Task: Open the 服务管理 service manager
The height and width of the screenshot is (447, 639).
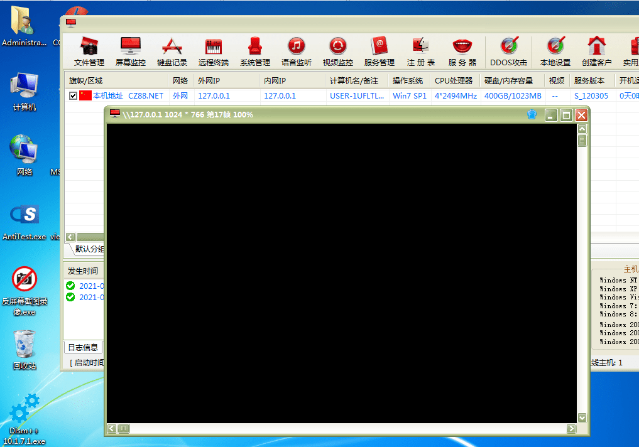Action: tap(379, 51)
